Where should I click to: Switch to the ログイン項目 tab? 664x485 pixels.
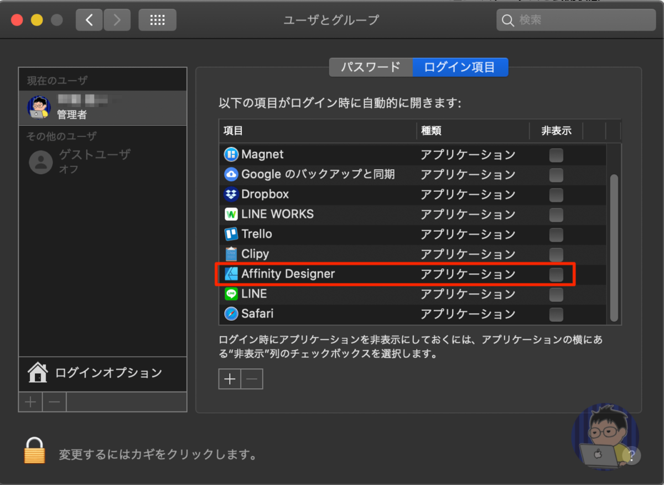[x=460, y=67]
